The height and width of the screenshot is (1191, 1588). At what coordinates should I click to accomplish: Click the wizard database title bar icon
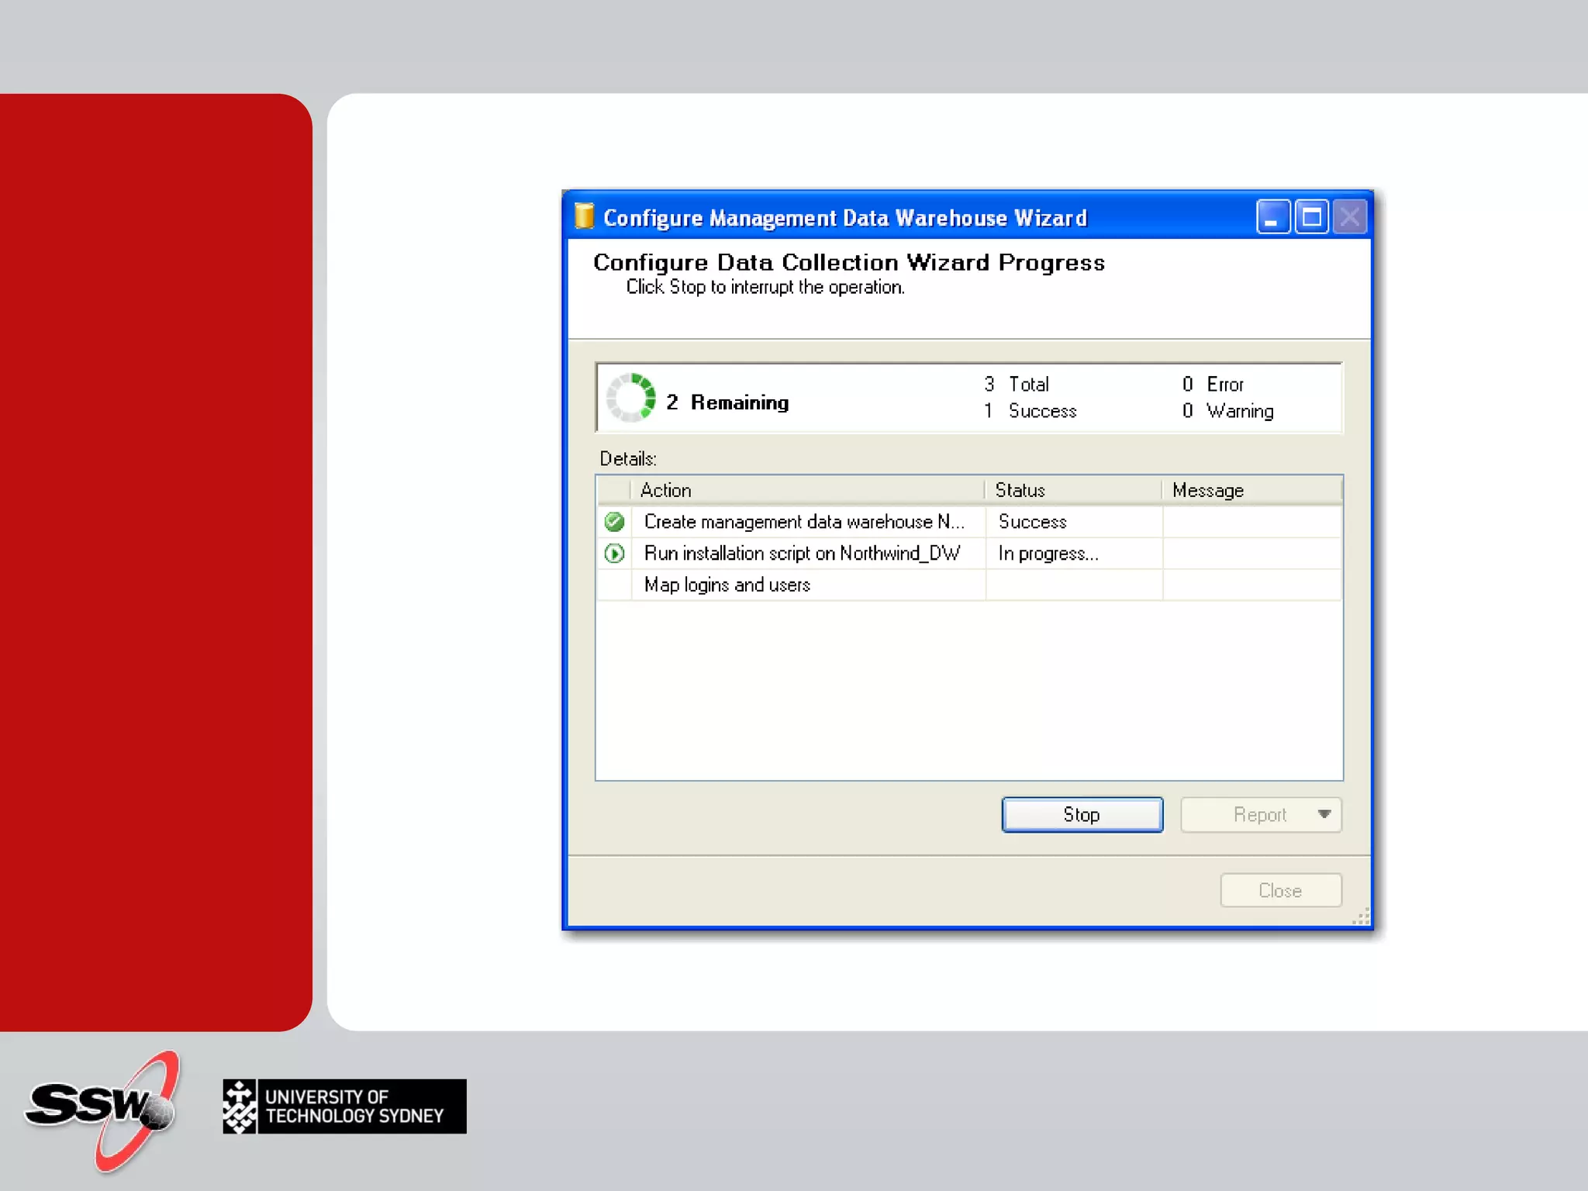584,217
